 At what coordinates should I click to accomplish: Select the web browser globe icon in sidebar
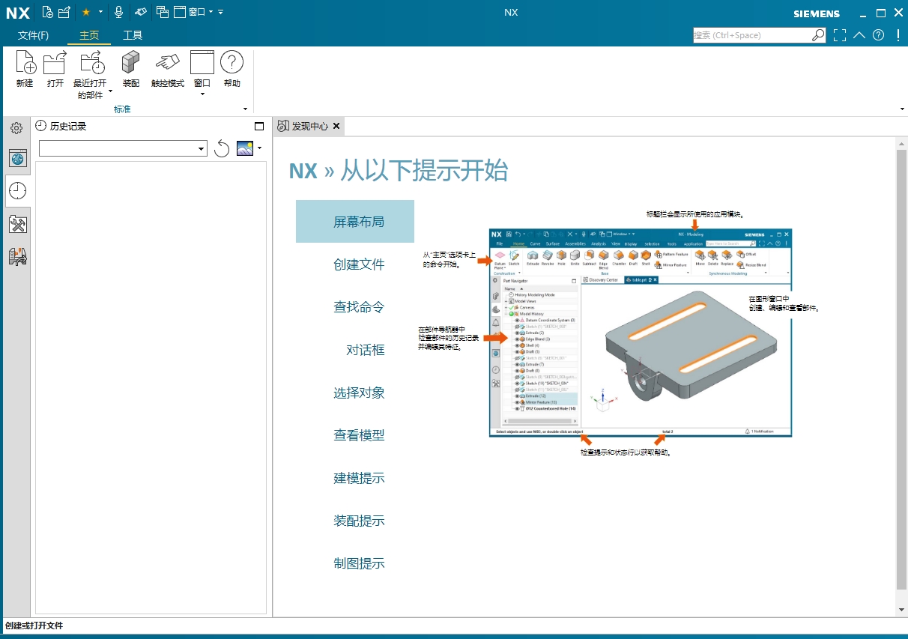16,158
